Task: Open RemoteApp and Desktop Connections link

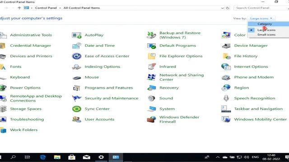Action: (36, 98)
